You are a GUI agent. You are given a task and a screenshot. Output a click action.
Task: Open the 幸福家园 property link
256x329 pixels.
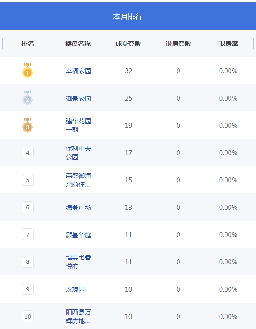(78, 71)
